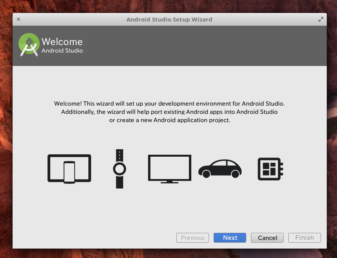337x258 pixels.
Task: Click the Next button
Action: tap(230, 238)
